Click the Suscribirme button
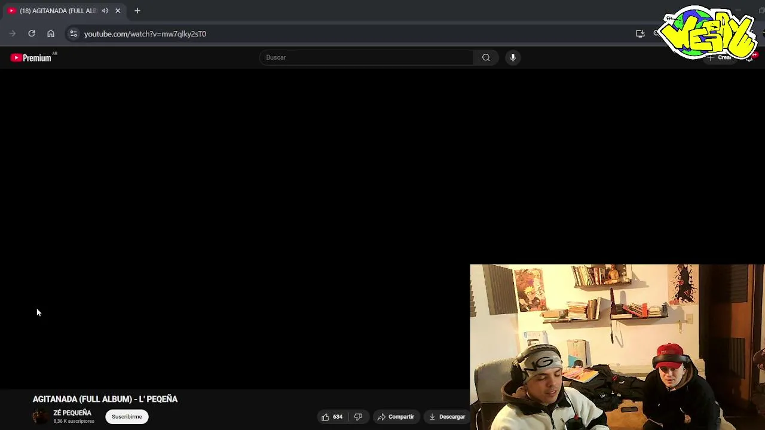The width and height of the screenshot is (765, 430). click(127, 416)
